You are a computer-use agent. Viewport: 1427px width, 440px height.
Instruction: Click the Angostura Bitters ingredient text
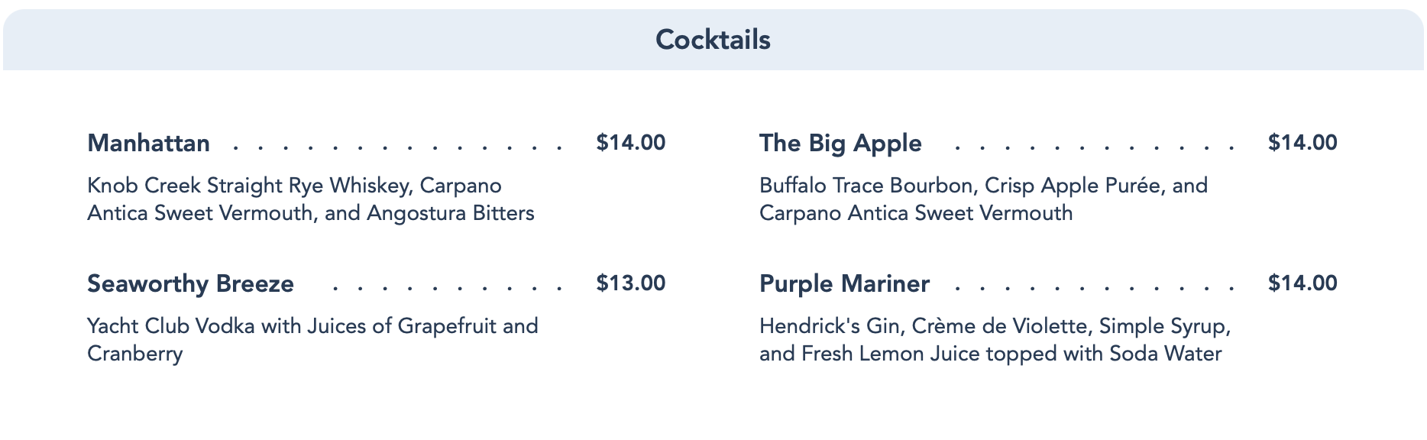coord(450,213)
